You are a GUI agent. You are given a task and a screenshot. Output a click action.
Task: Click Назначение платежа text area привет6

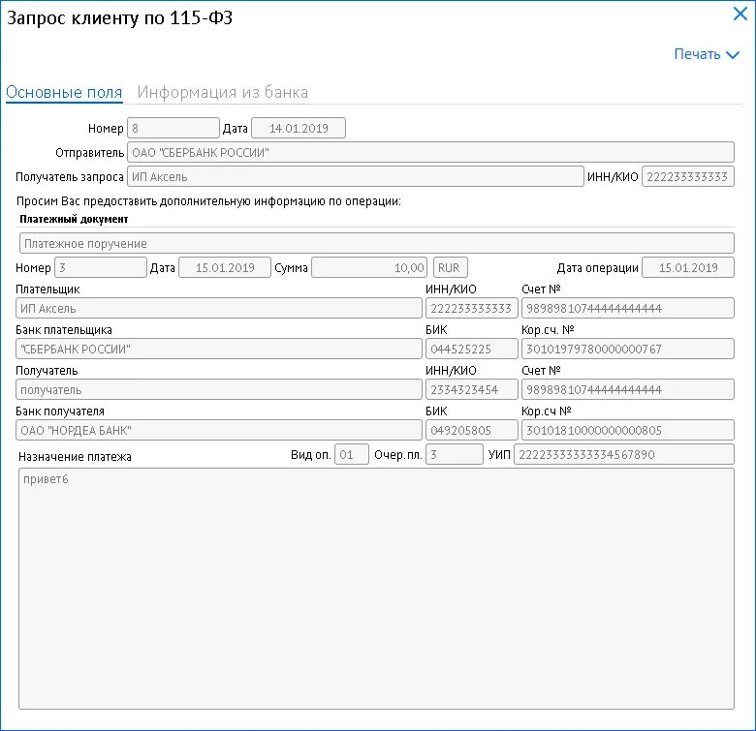(377, 589)
